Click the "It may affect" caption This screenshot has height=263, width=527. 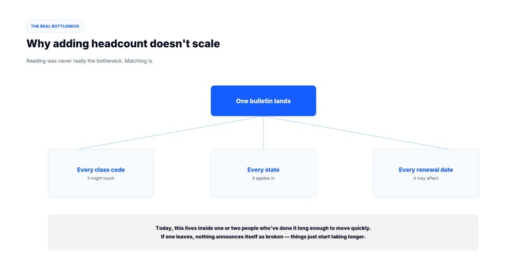pyautogui.click(x=426, y=178)
